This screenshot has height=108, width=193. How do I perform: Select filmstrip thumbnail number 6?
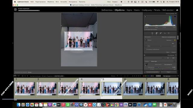[133, 88]
